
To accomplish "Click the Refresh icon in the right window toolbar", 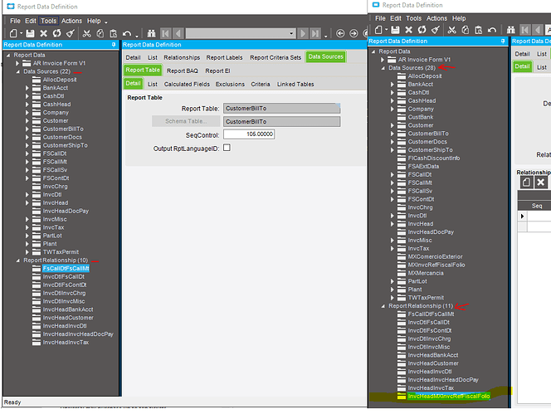I will click(422, 30).
